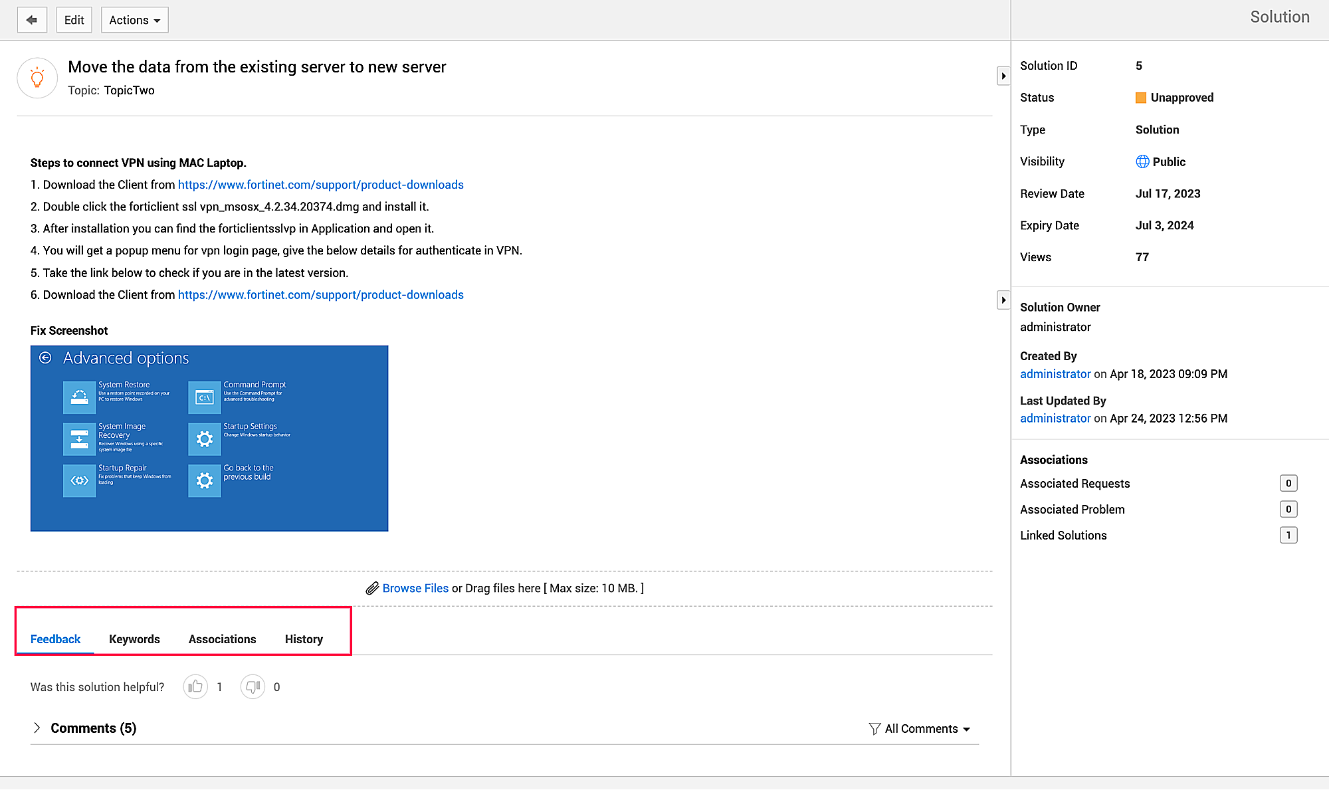
Task: Click the paperclip attachment icon
Action: pos(372,588)
